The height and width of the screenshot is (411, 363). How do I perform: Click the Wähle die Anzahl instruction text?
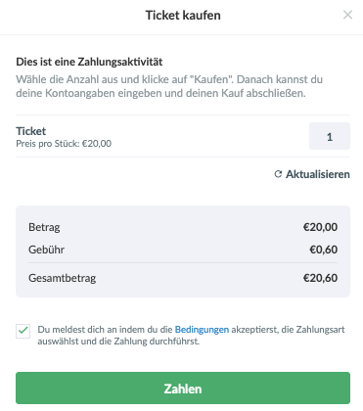pyautogui.click(x=169, y=86)
